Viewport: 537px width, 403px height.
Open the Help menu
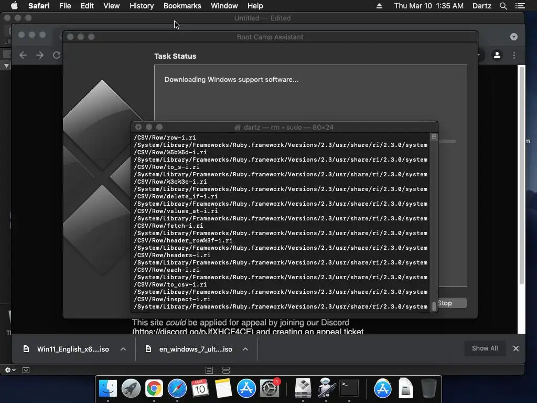[255, 6]
